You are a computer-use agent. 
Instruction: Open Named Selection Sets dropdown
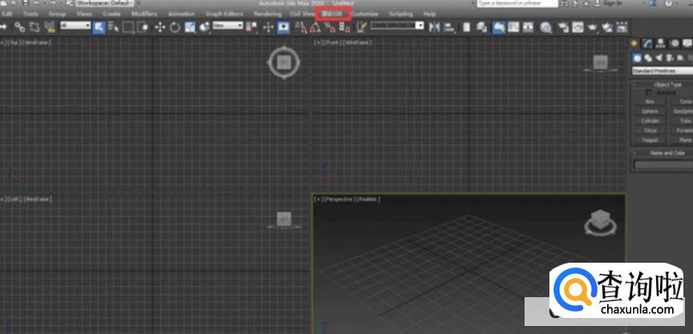[397, 26]
